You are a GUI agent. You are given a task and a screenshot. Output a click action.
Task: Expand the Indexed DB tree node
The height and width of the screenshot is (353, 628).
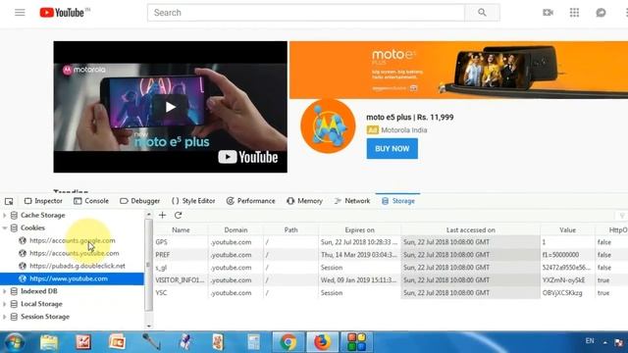pyautogui.click(x=5, y=291)
